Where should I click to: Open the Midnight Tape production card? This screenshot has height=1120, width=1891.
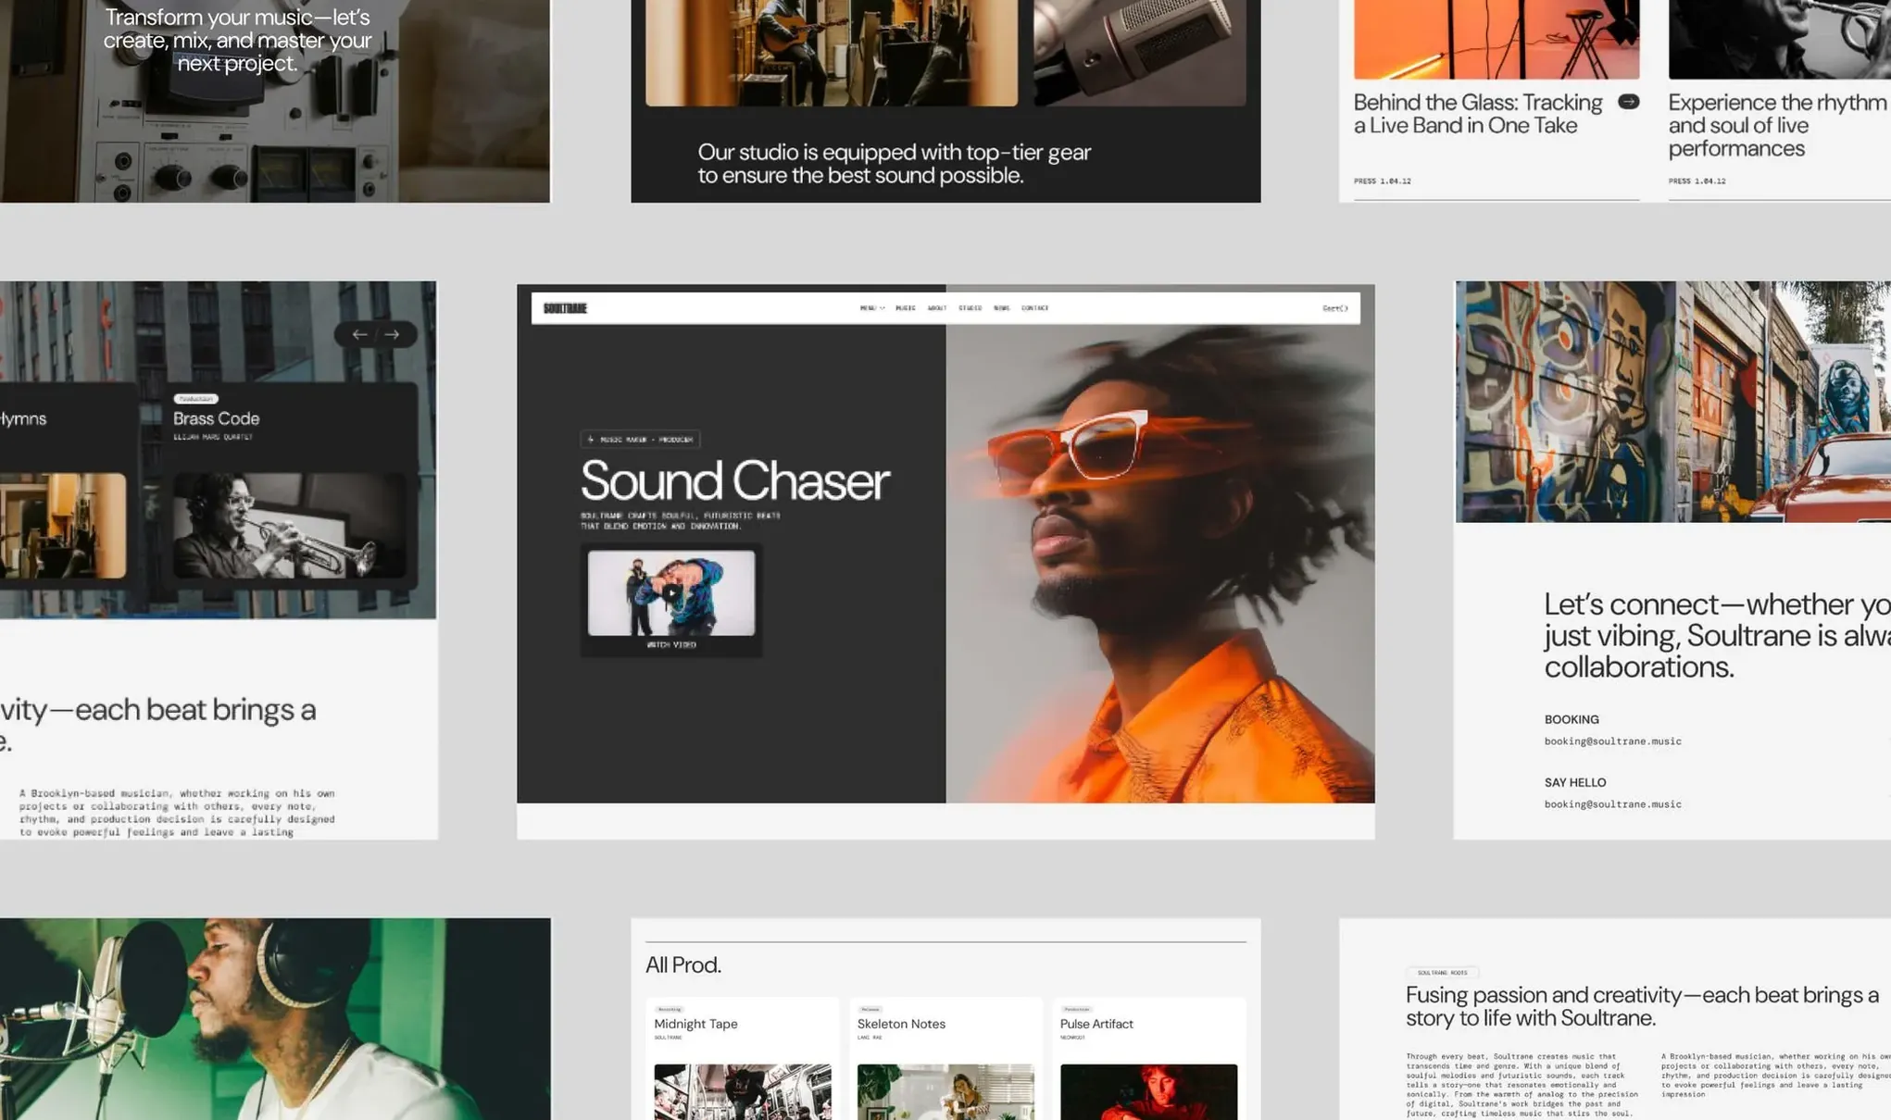point(742,1058)
